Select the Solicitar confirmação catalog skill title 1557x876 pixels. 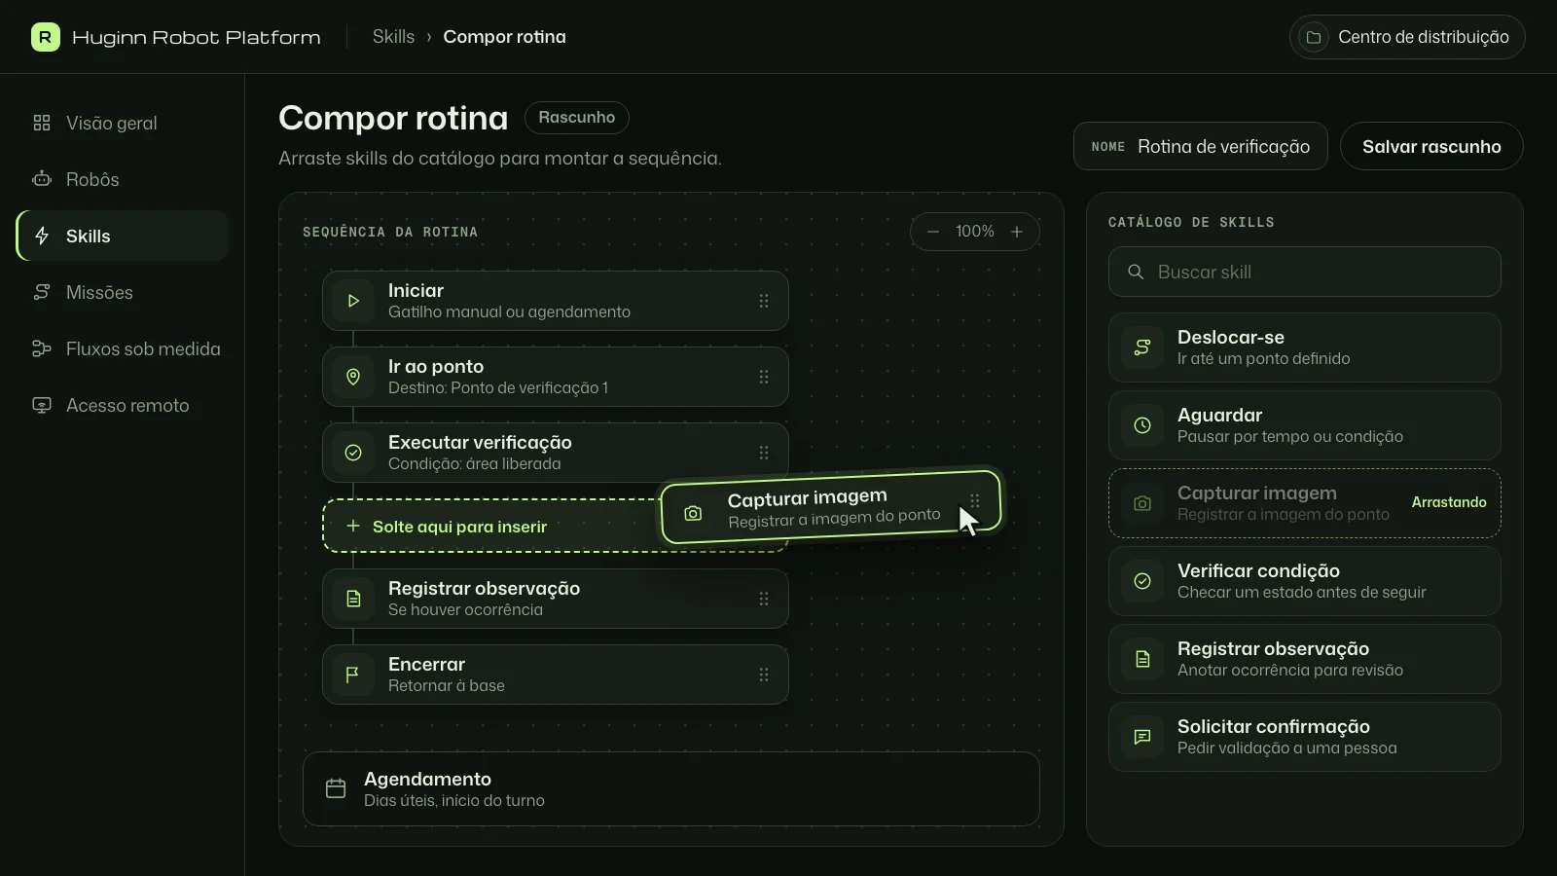click(1274, 726)
